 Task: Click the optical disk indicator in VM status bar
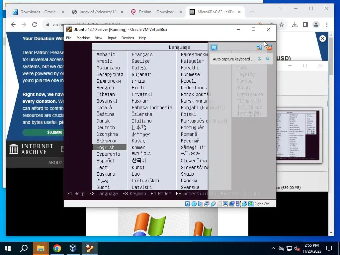pyautogui.click(x=194, y=204)
